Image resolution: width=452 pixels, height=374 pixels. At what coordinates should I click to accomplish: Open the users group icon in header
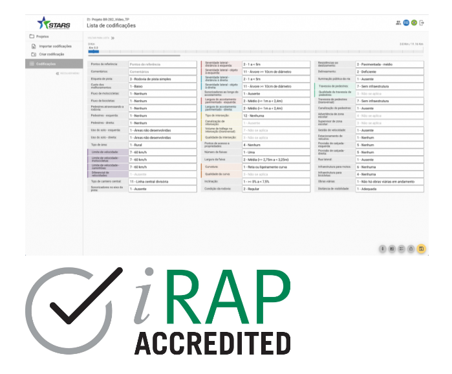(x=398, y=23)
